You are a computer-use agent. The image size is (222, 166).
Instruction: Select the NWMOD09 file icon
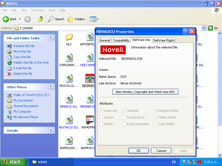(x=69, y=141)
